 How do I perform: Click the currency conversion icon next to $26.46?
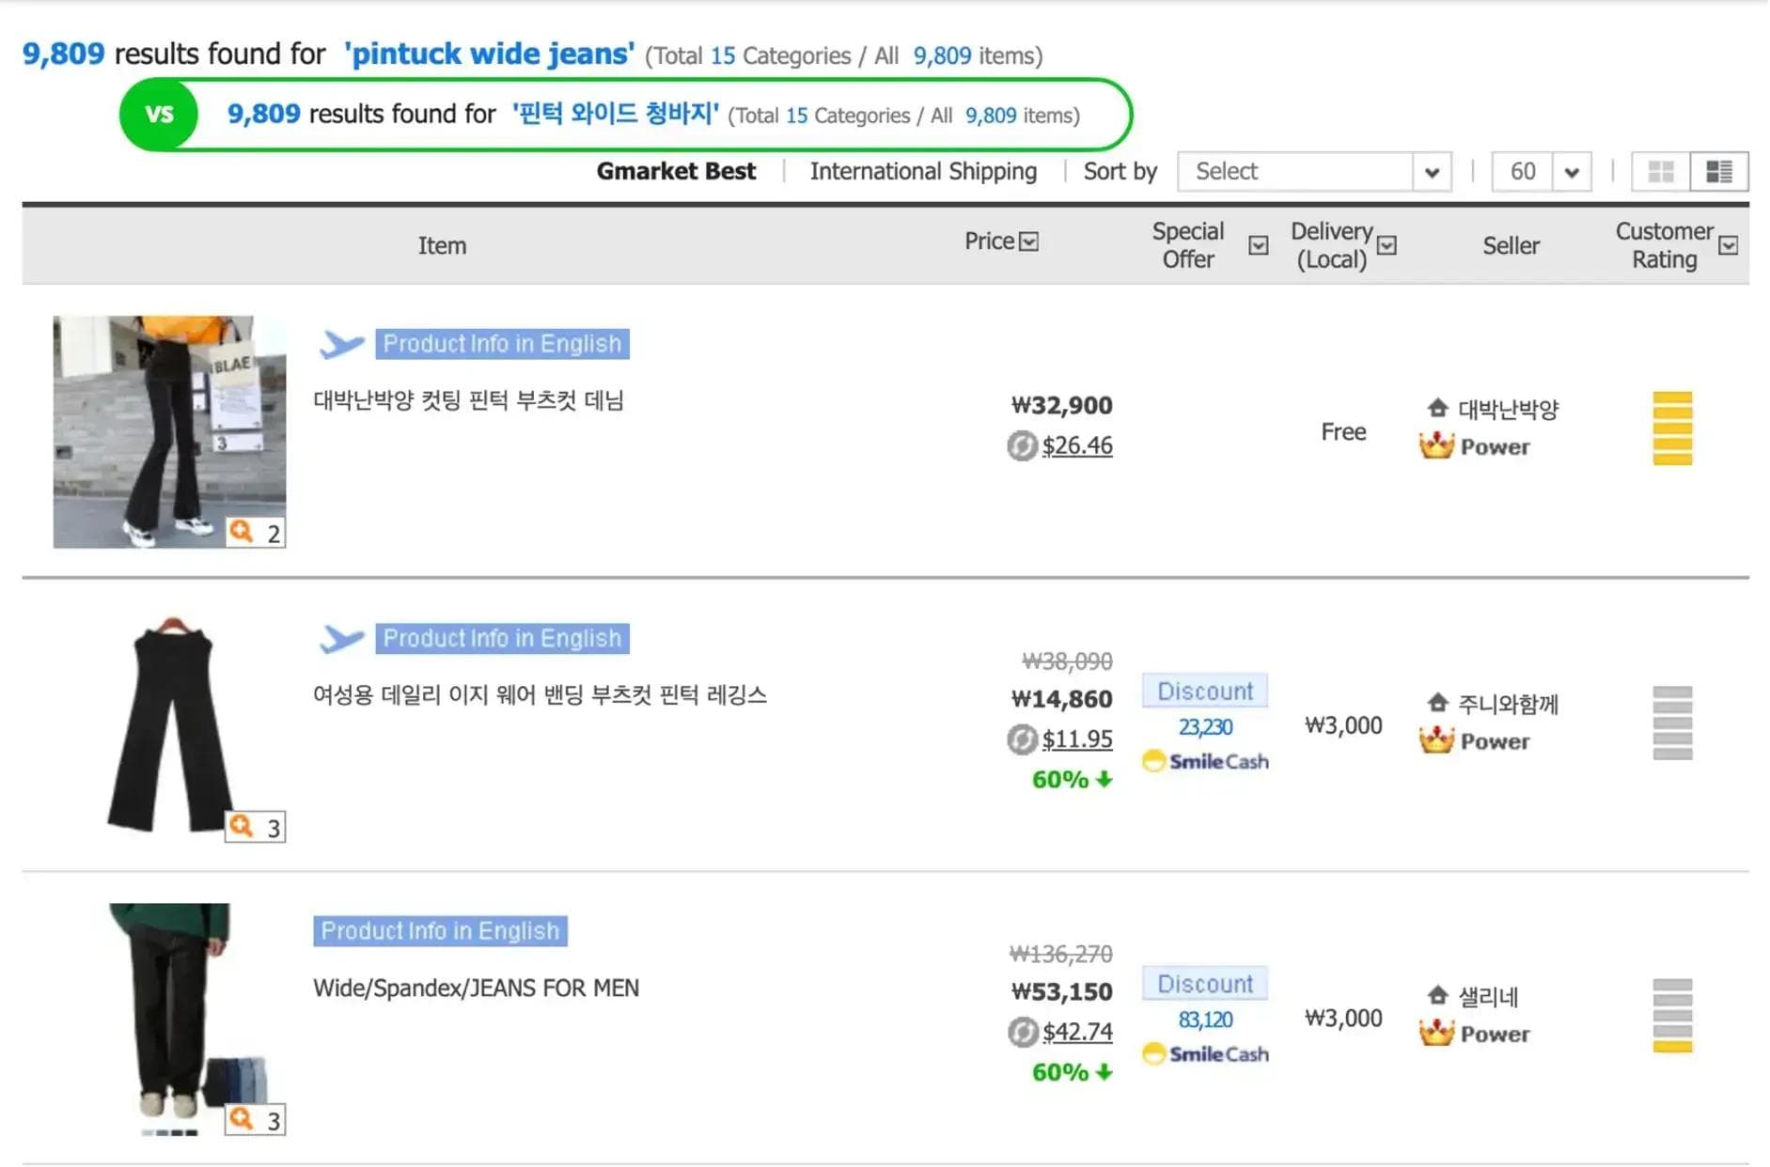(1023, 446)
